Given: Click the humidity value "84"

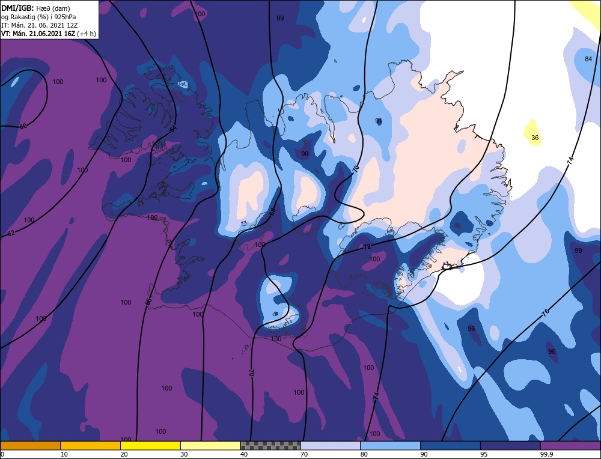Looking at the screenshot, I should (x=588, y=59).
